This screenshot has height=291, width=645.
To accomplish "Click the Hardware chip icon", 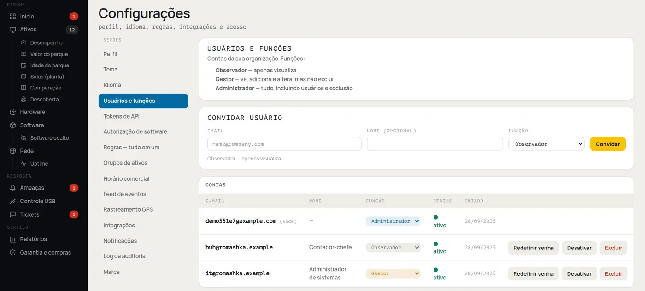I will [x=12, y=112].
